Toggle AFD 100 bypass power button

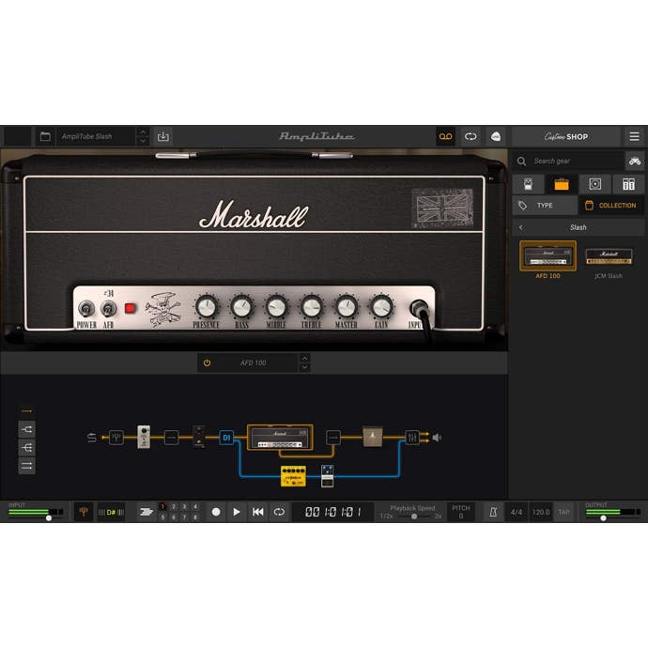click(x=207, y=363)
